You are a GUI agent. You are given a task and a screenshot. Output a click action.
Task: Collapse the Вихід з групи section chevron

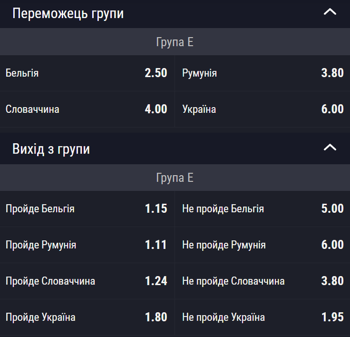click(329, 148)
